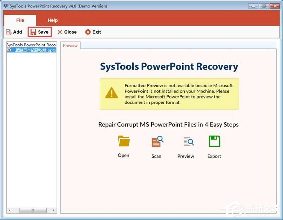Click the Preview magnifier step icon
The width and height of the screenshot is (283, 220).
(x=187, y=141)
